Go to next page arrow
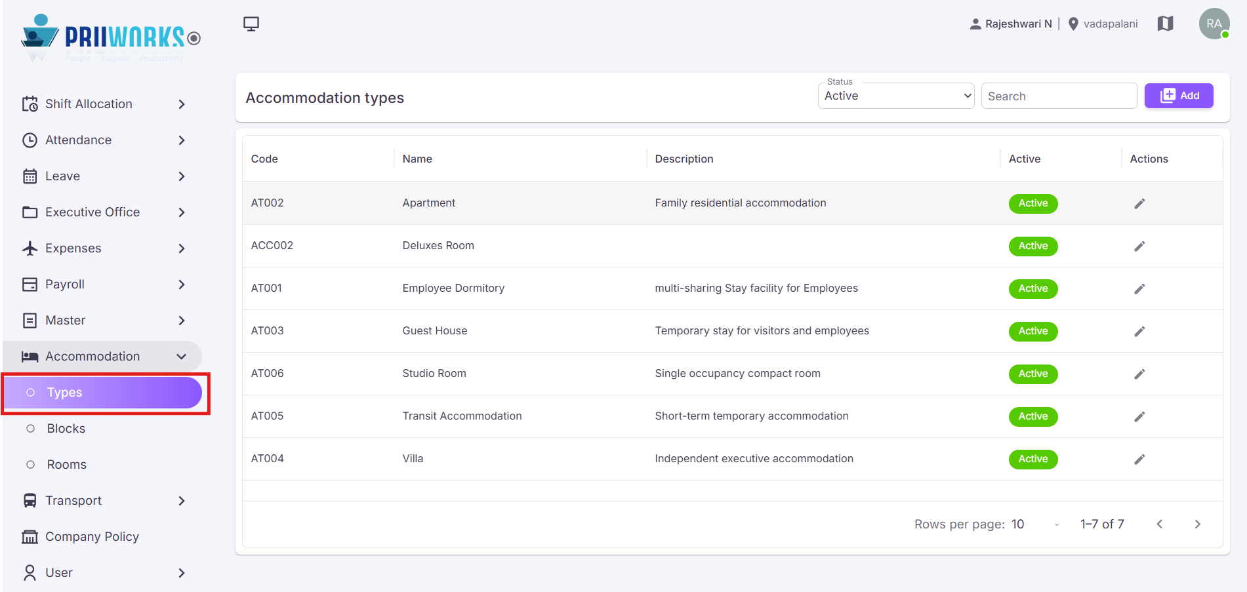1247x592 pixels. pos(1198,524)
